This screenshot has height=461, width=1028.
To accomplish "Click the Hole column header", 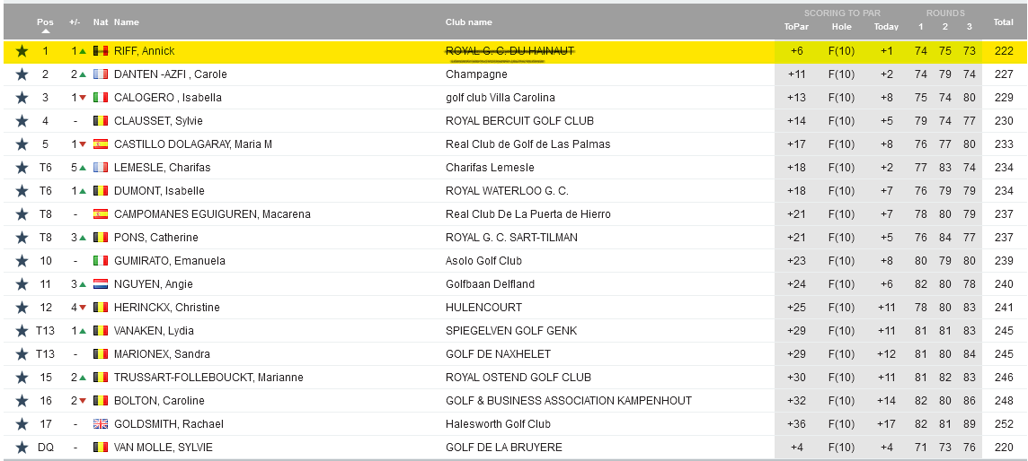I will (x=842, y=27).
